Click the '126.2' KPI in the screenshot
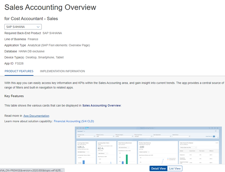The image size is (225, 172). [81, 147]
